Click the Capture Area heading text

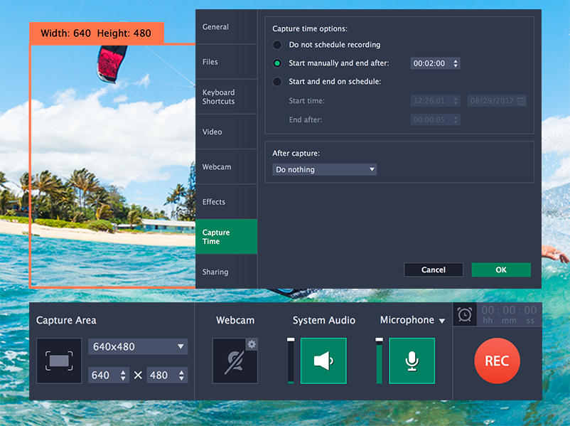click(66, 320)
